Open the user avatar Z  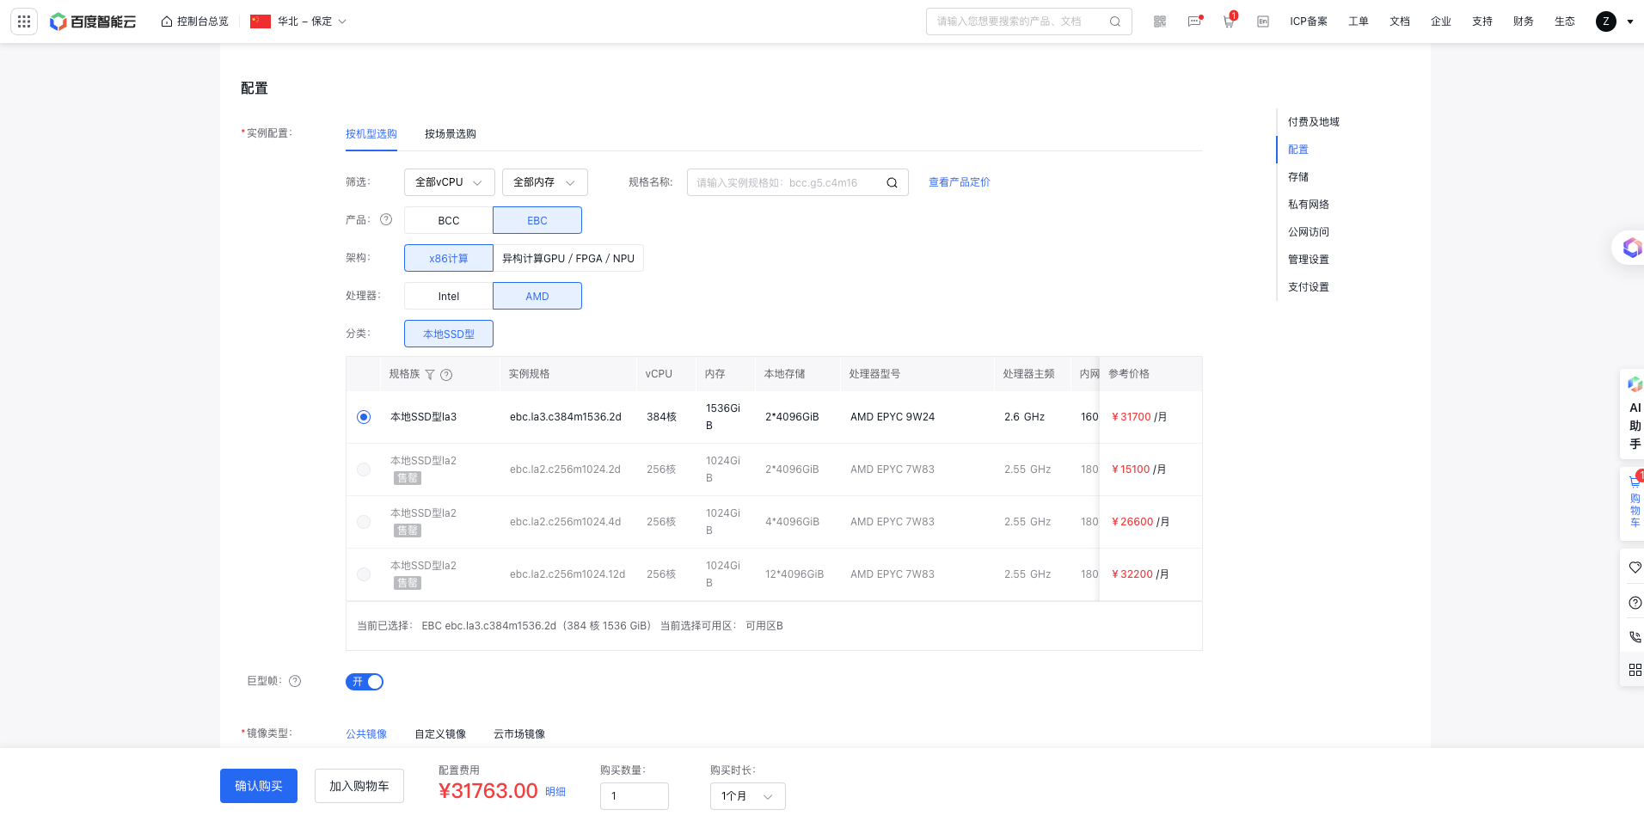coord(1606,21)
